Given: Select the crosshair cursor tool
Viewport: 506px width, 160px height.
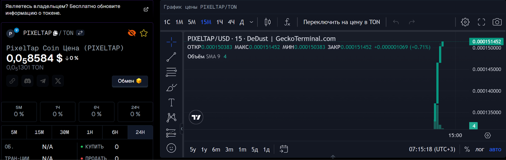Looking at the screenshot, I should [171, 42].
